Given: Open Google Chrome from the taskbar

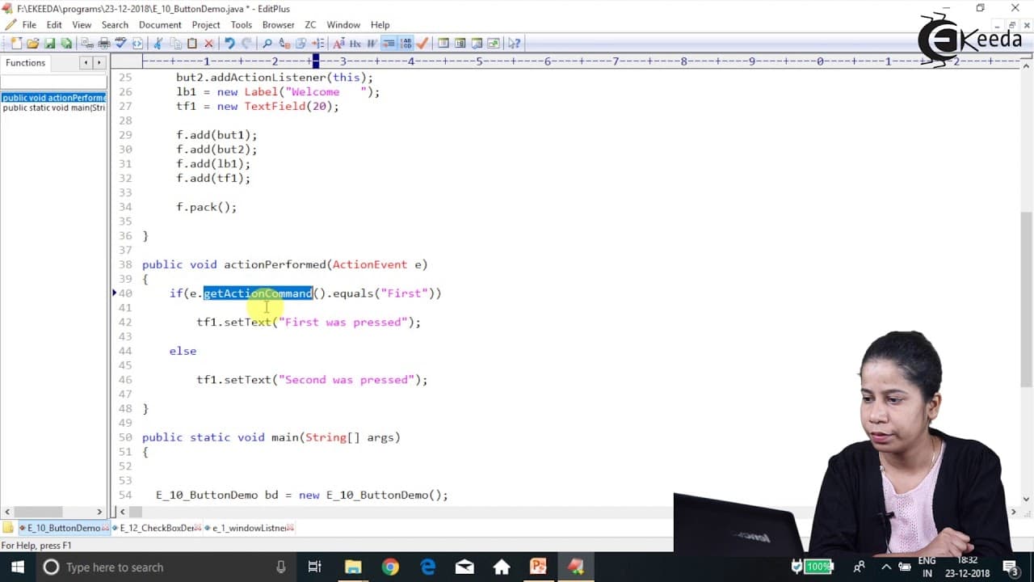Looking at the screenshot, I should pos(390,567).
